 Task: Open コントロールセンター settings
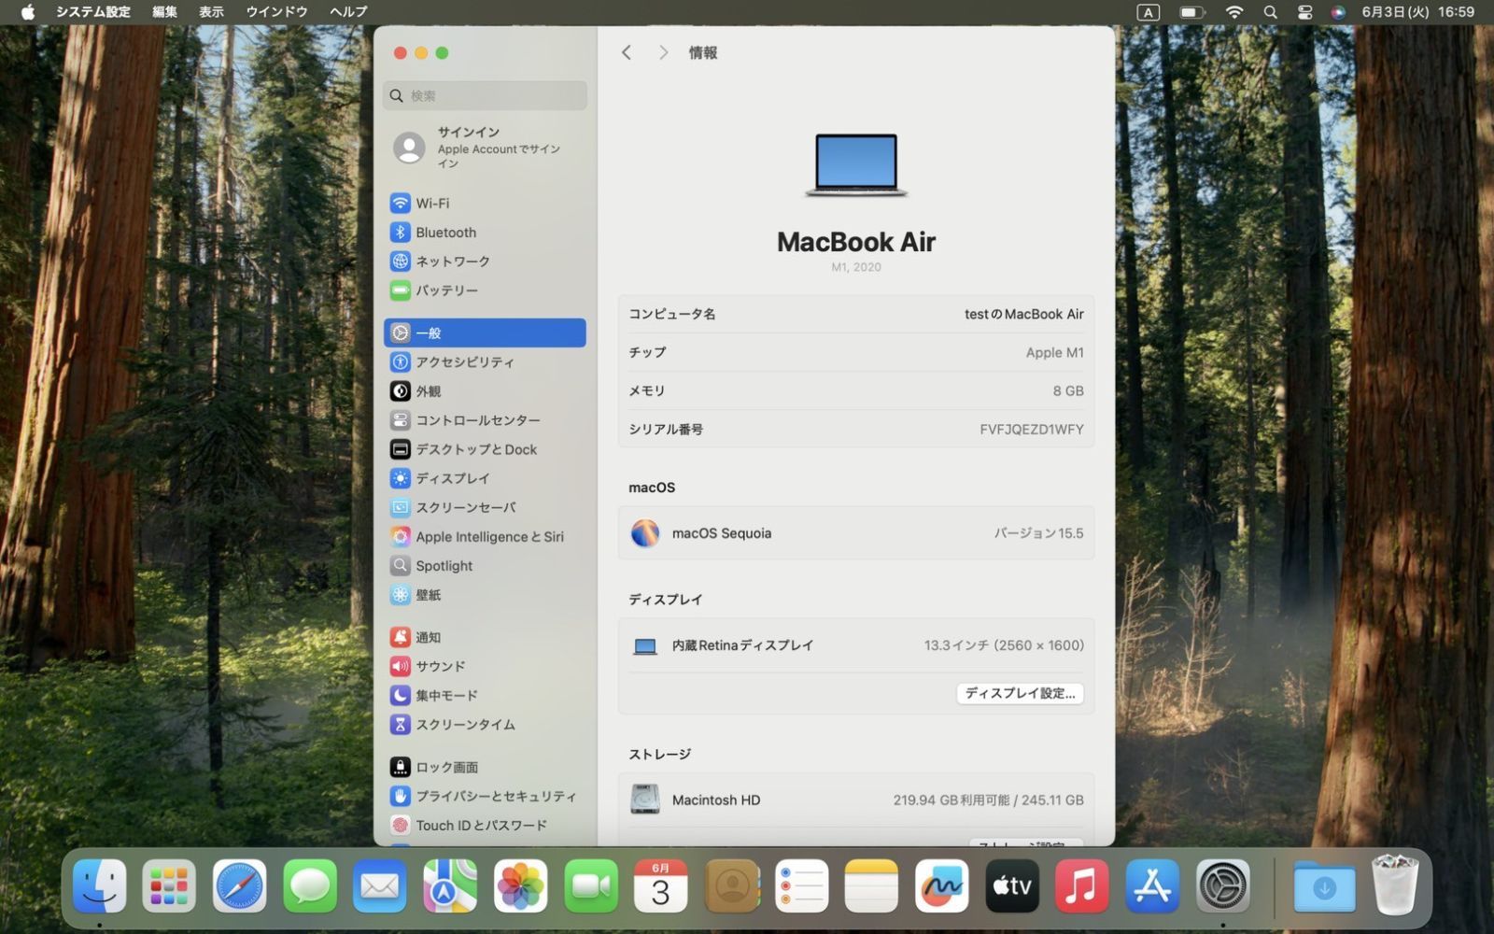point(485,419)
